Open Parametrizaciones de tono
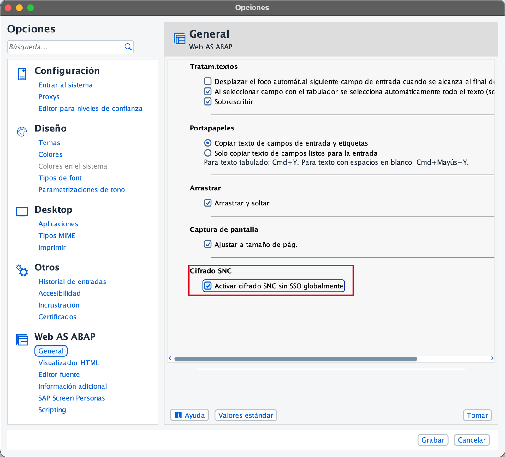Screen dimensions: 505x457 [81, 190]
